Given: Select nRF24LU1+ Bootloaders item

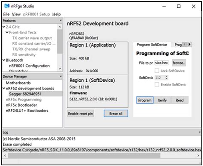Looking at the screenshot, I should click(27, 111).
